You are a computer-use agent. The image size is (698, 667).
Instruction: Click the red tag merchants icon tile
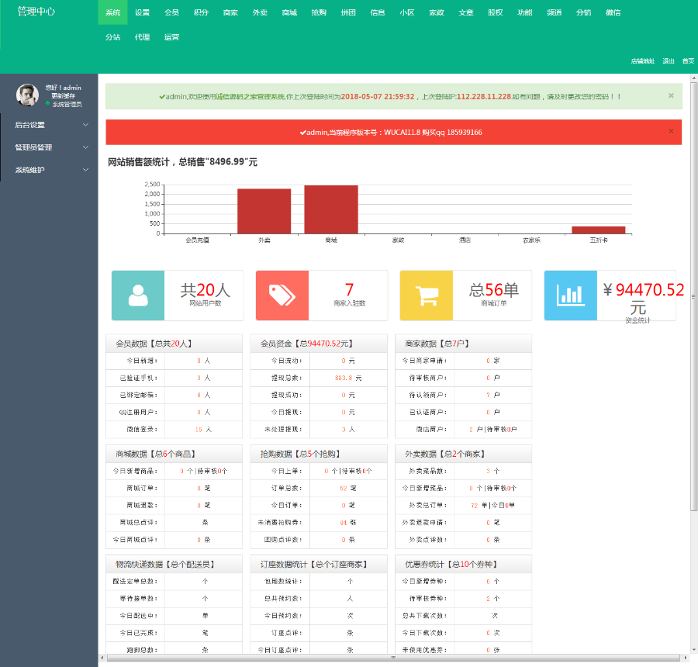tap(282, 295)
